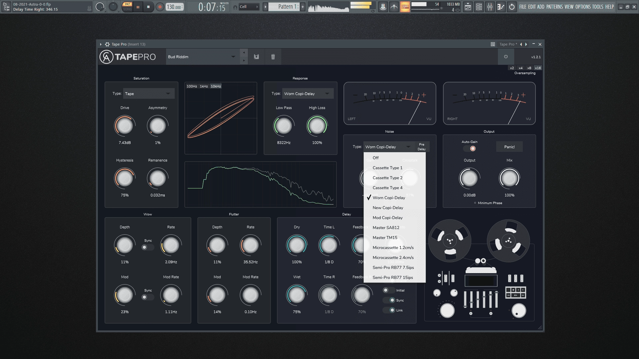Choose New Copi-Delay noise
This screenshot has width=639, height=359.
click(395, 208)
